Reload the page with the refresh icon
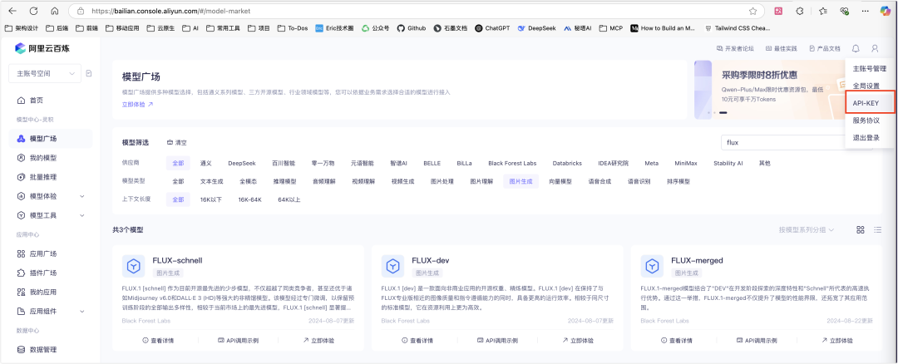898x364 pixels. pos(33,11)
